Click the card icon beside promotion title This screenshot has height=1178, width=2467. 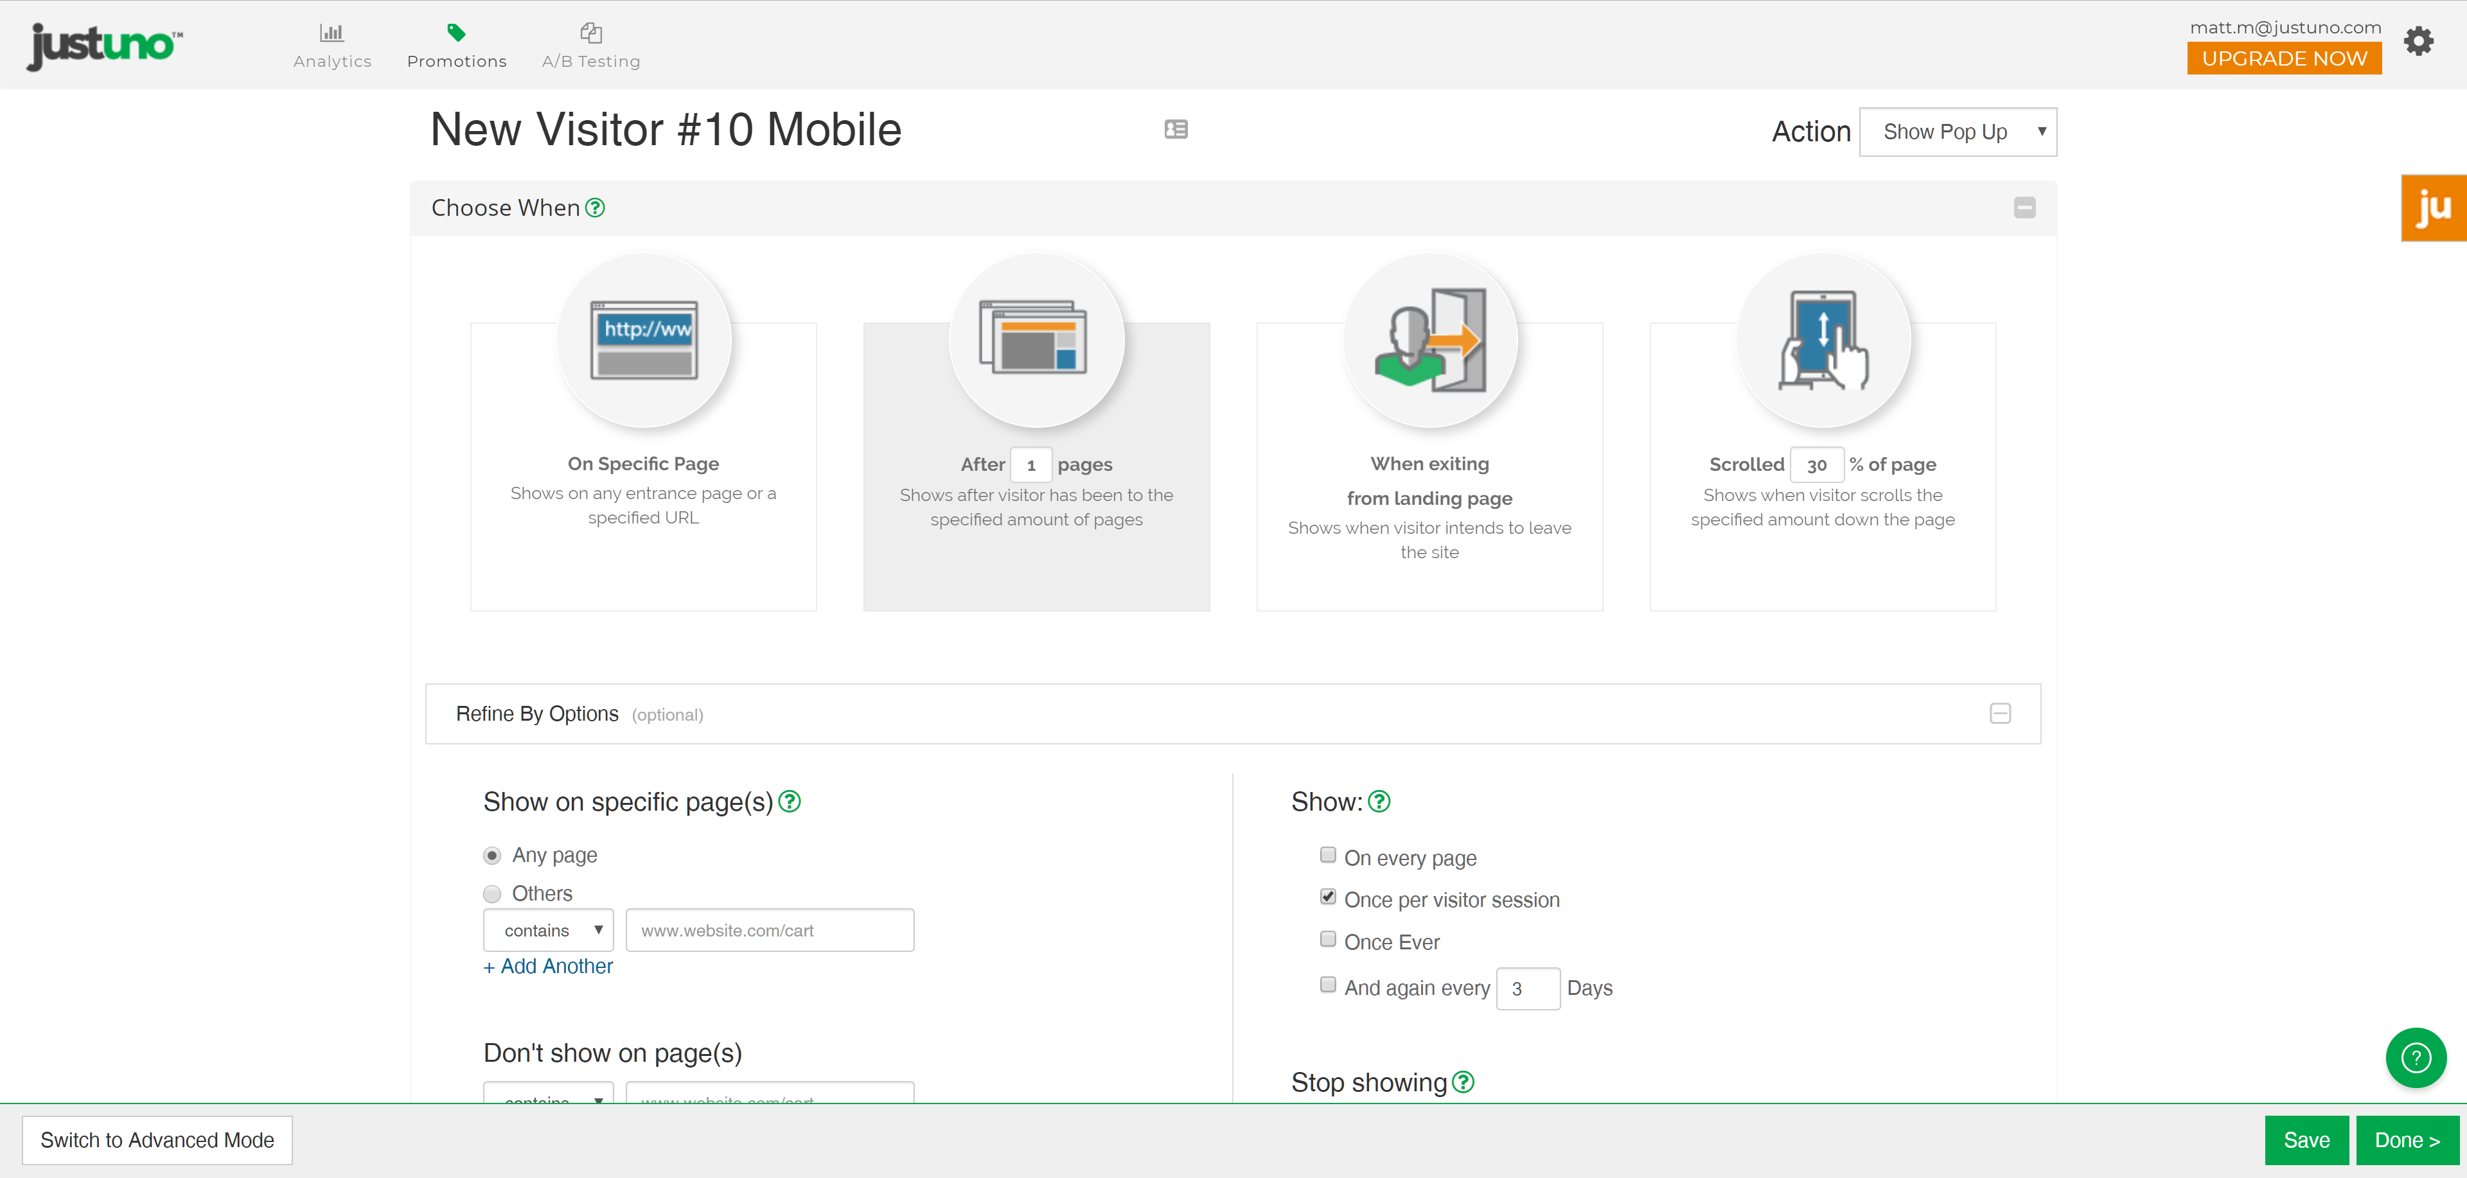(x=1176, y=129)
